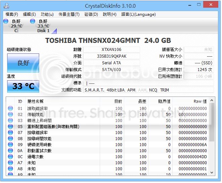
Task: Click status orb for attribute 0A
Action: tap(10, 150)
